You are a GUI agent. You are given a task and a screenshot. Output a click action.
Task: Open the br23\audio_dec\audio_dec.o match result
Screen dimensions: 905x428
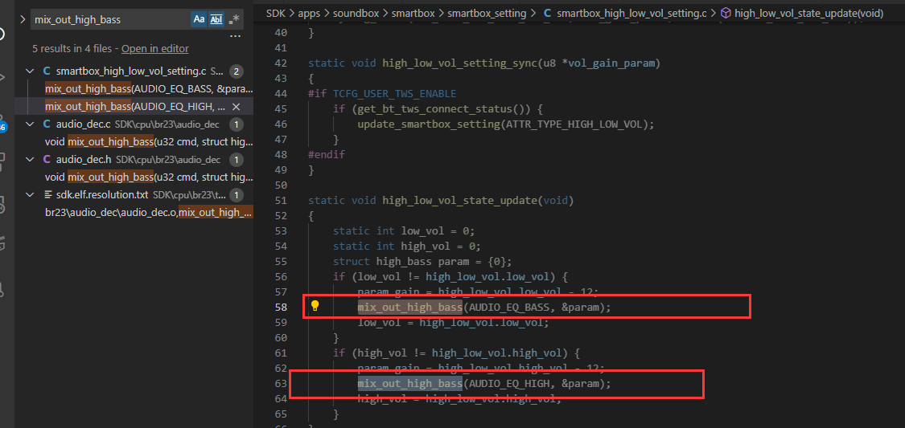149,213
